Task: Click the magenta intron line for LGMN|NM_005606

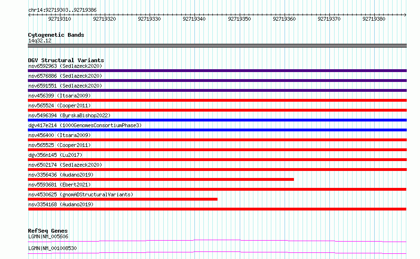Action: (x=217, y=241)
